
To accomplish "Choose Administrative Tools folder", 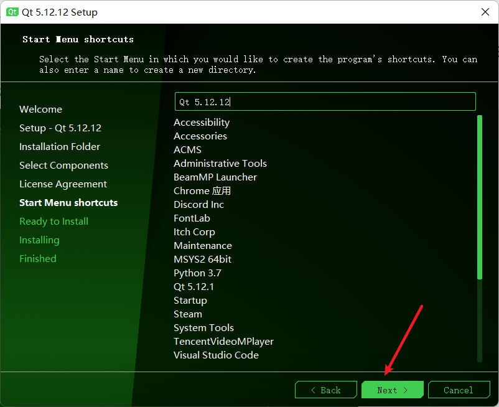I will pyautogui.click(x=220, y=164).
